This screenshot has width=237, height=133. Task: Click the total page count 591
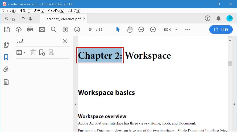click(x=101, y=30)
